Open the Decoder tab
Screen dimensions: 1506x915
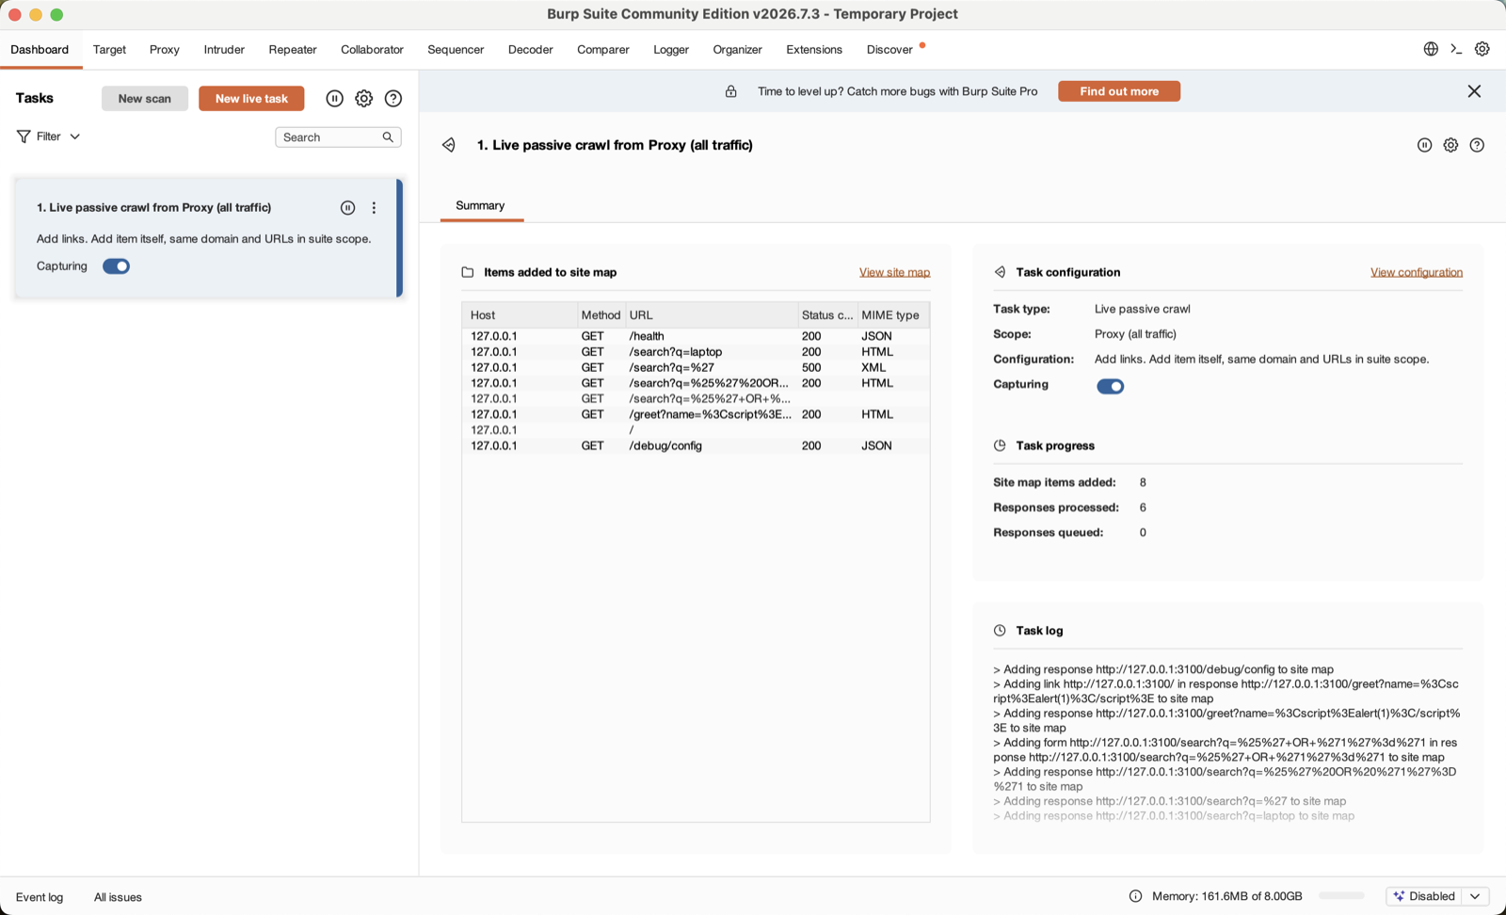[x=531, y=49]
